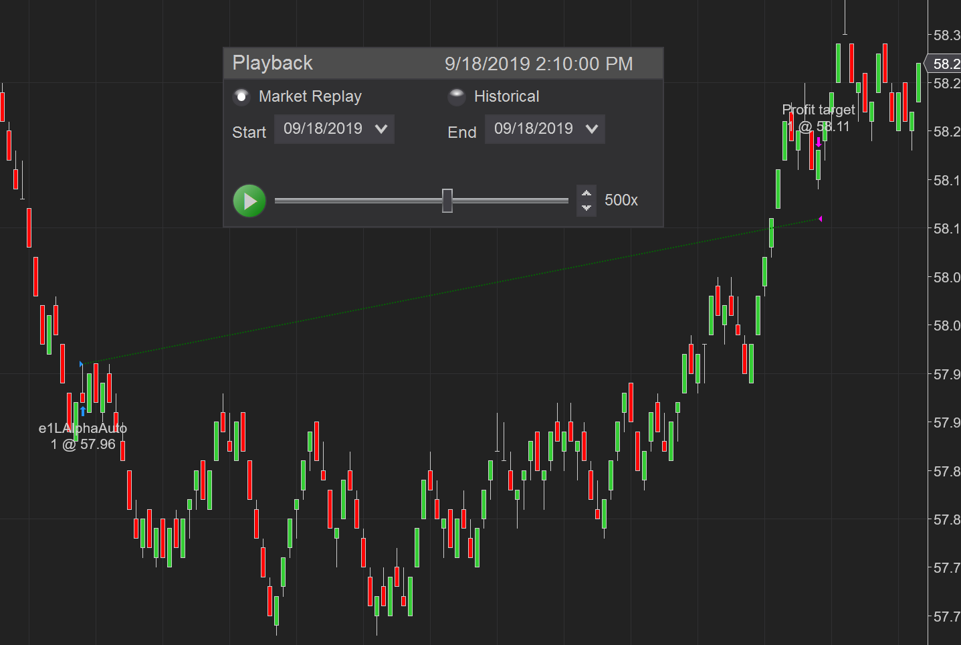This screenshot has width=961, height=645.
Task: Click the Start date 09/18/2019 field
Action: [x=323, y=129]
